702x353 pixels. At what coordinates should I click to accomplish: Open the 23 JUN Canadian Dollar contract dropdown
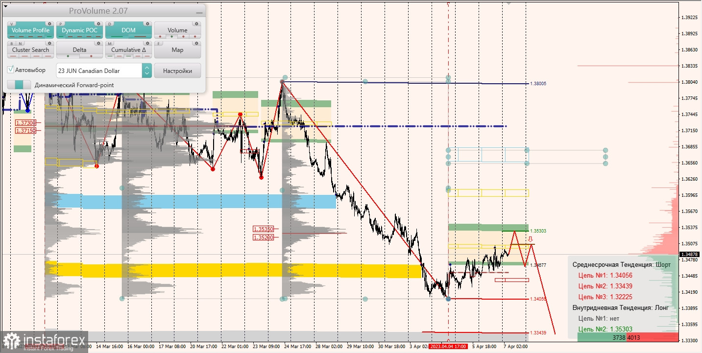pos(104,71)
